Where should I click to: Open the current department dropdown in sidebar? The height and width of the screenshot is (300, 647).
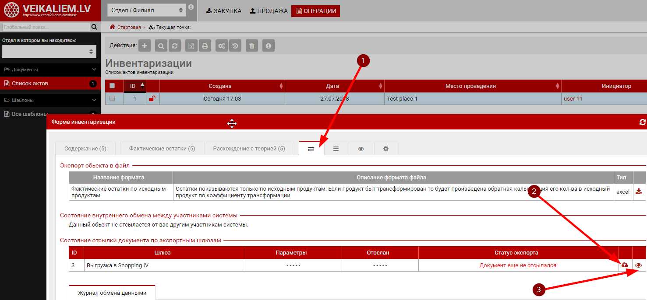coord(49,52)
